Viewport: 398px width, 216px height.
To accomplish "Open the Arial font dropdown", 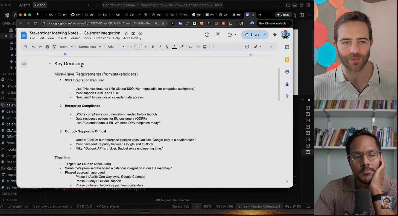I will pyautogui.click(x=116, y=47).
